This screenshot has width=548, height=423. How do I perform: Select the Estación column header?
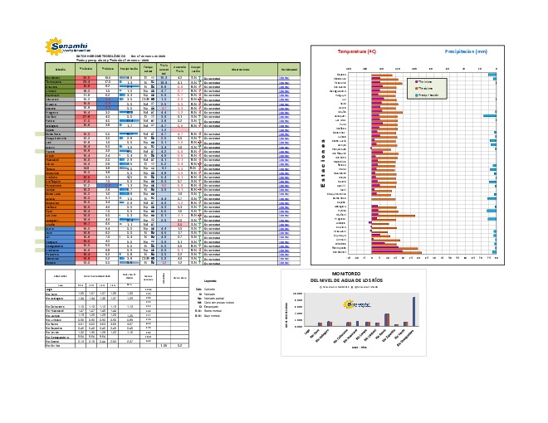coord(60,69)
